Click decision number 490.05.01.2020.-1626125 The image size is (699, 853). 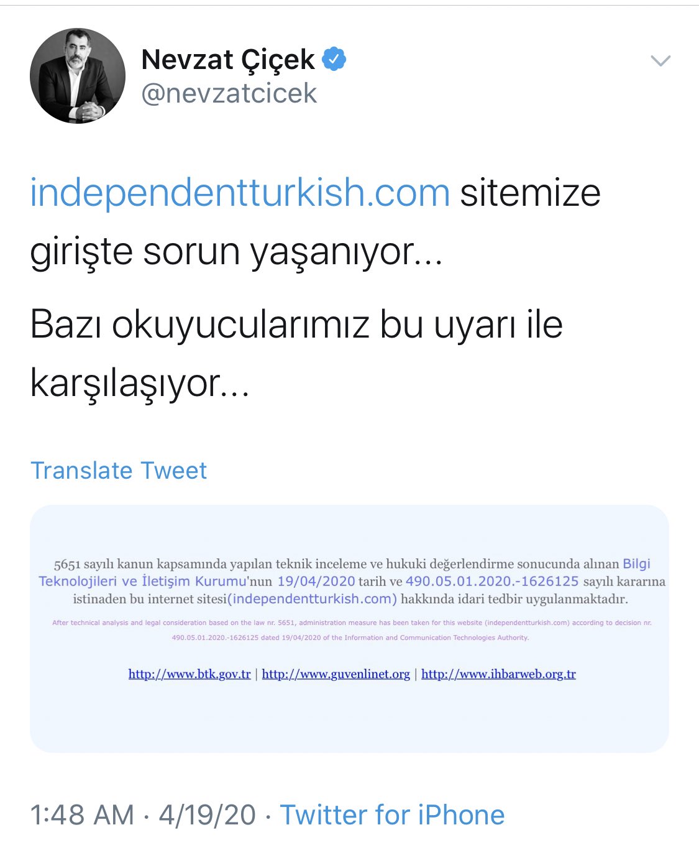click(x=492, y=581)
